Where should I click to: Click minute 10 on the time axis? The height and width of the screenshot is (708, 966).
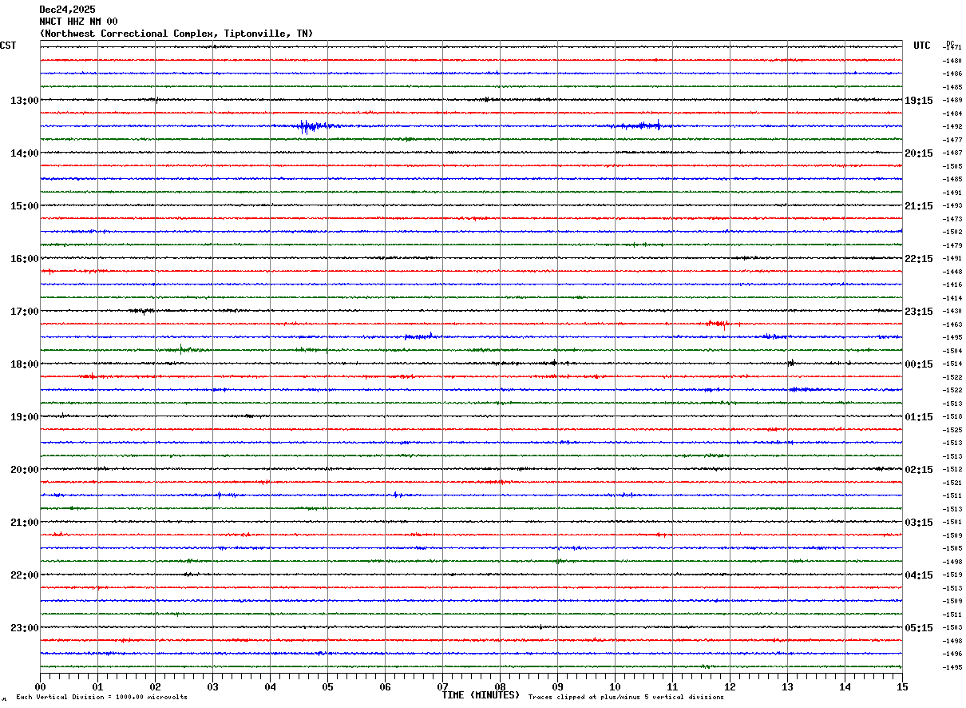coord(615,686)
